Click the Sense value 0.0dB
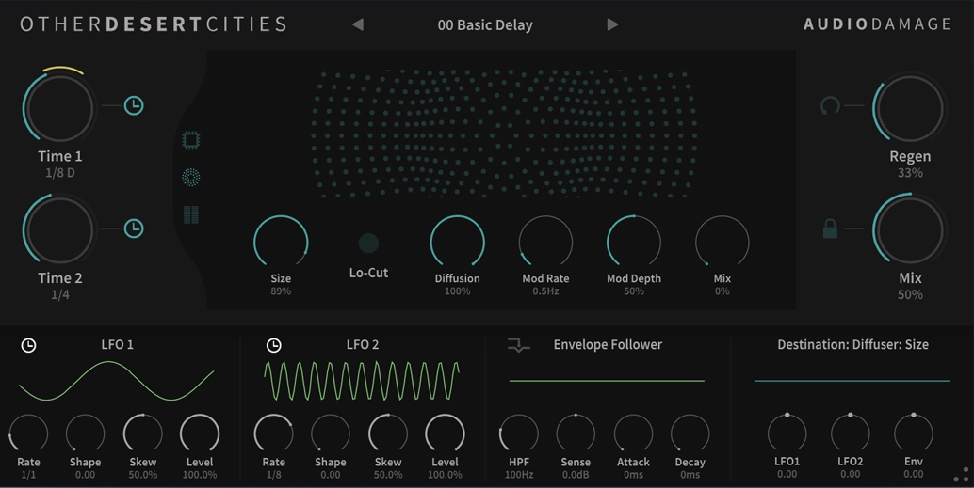This screenshot has width=974, height=488. (x=576, y=475)
